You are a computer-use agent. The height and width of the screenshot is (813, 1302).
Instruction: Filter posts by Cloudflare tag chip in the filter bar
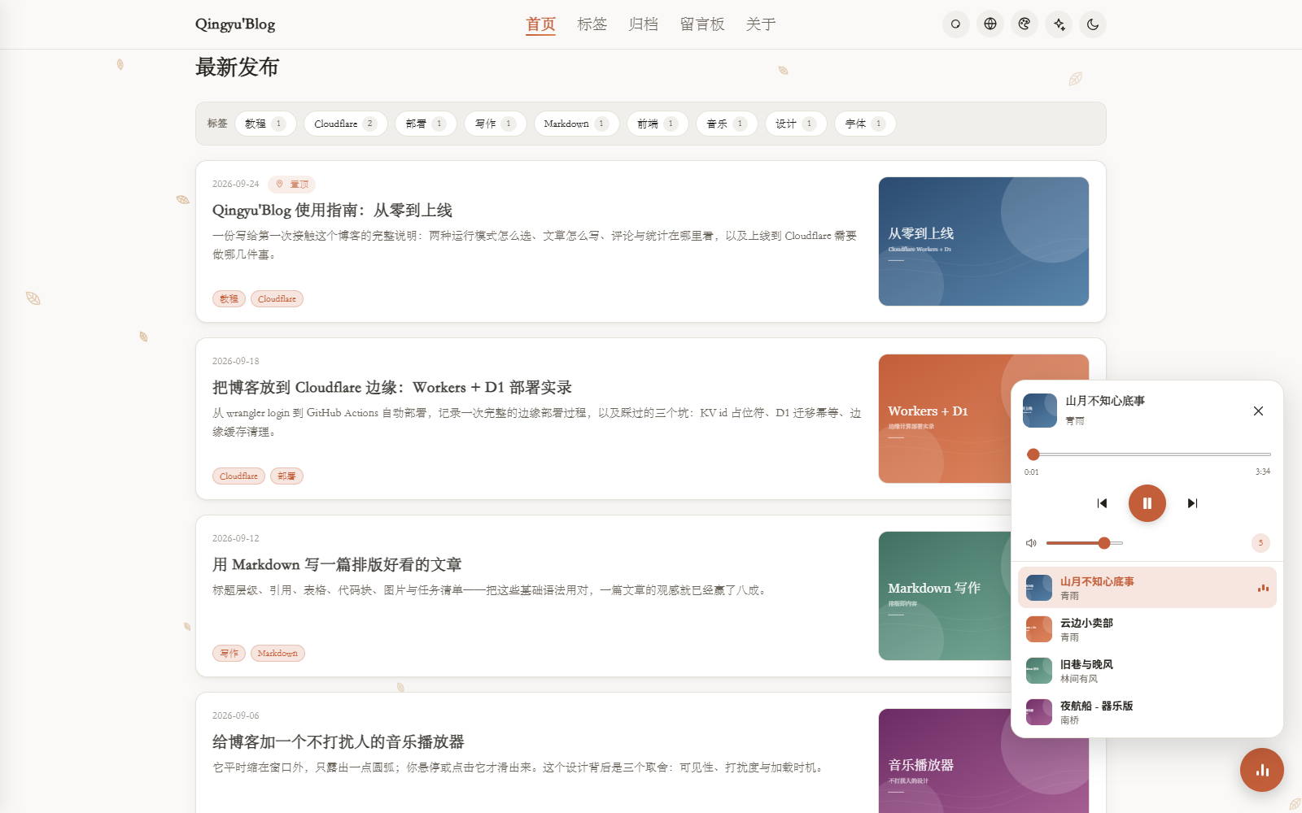[346, 124]
